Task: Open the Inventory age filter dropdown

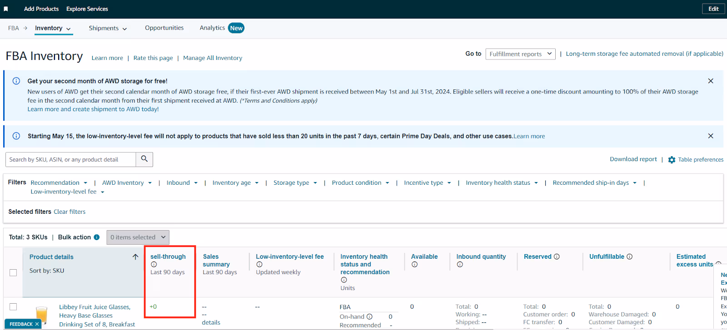Action: click(x=235, y=182)
